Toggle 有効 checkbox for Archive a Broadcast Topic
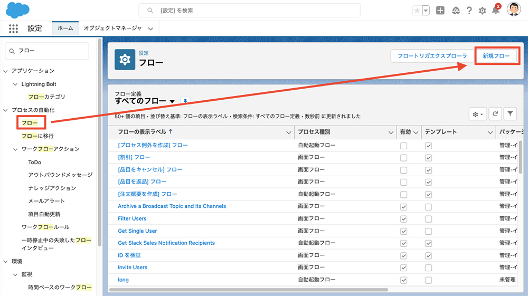The width and height of the screenshot is (528, 296). pos(403,207)
